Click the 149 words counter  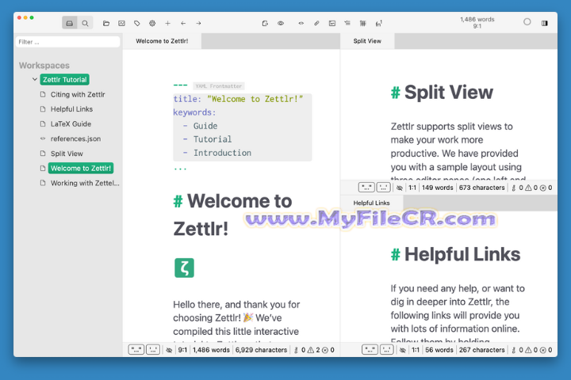437,188
